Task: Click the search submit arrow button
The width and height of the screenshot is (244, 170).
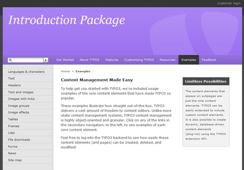Action: point(46,60)
